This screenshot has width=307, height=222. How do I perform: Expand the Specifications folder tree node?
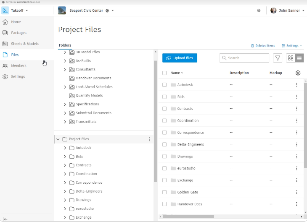[x=65, y=104]
